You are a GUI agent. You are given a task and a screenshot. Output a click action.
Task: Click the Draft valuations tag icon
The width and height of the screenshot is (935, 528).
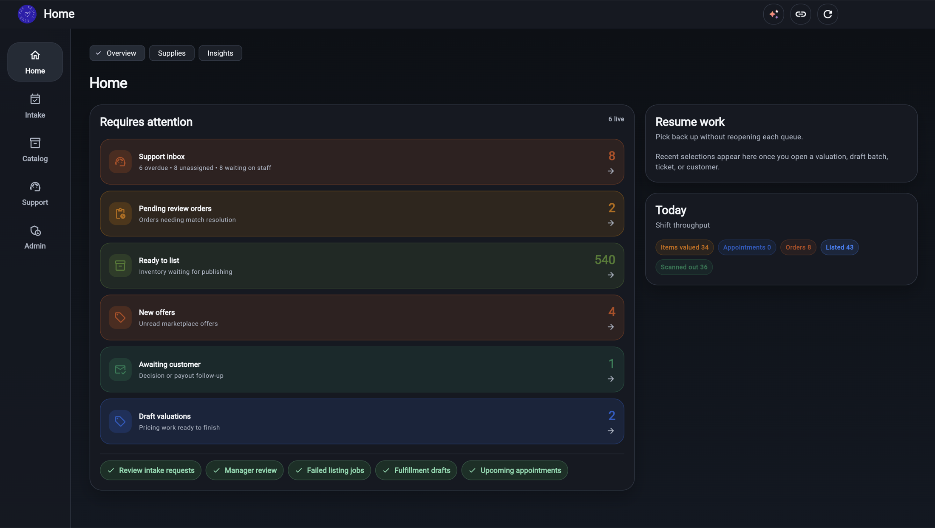[x=120, y=421]
